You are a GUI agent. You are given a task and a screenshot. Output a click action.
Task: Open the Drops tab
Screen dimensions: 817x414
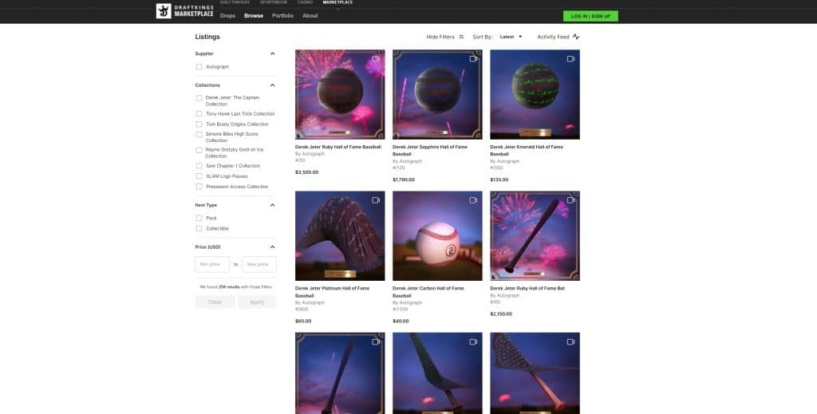click(227, 16)
